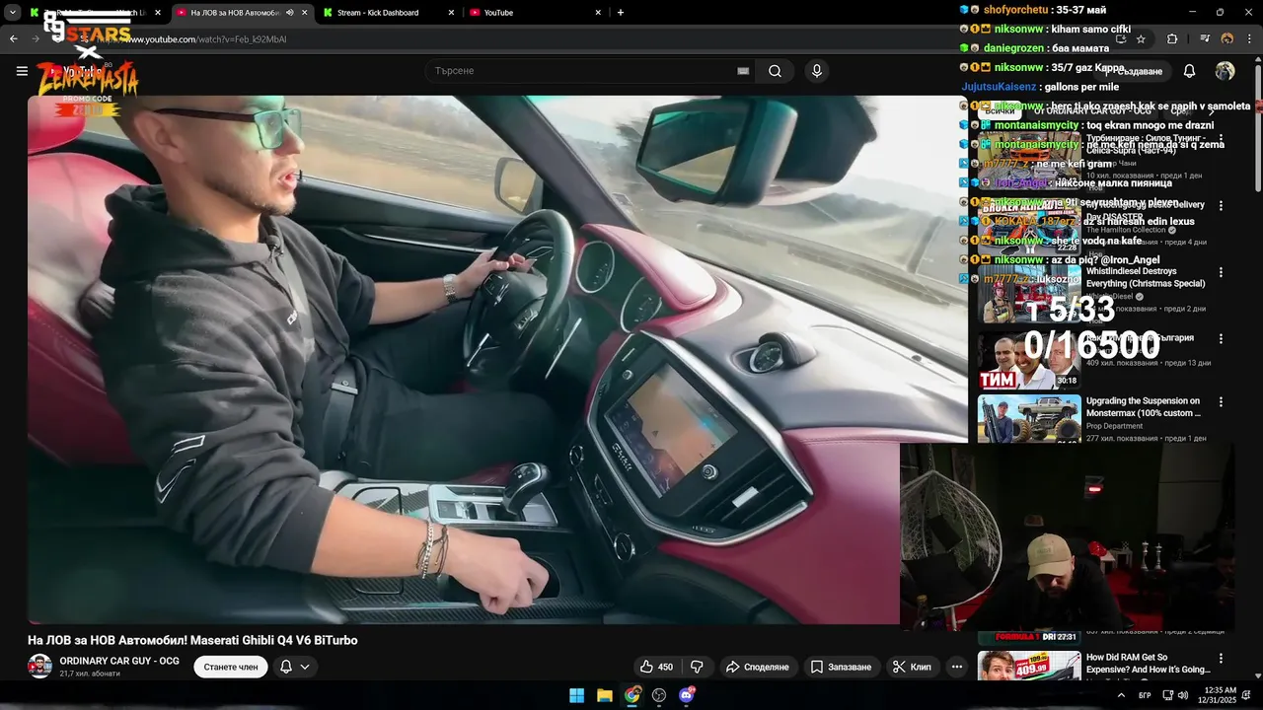Open options menu for Monstermax video
Viewport: 1263px width, 710px height.
pyautogui.click(x=1222, y=402)
